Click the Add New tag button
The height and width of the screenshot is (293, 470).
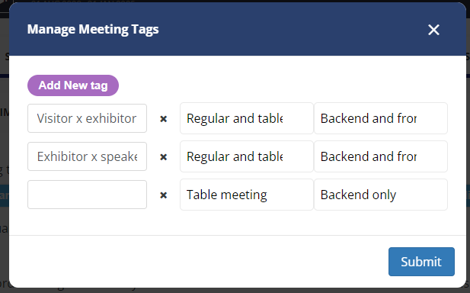tap(73, 85)
